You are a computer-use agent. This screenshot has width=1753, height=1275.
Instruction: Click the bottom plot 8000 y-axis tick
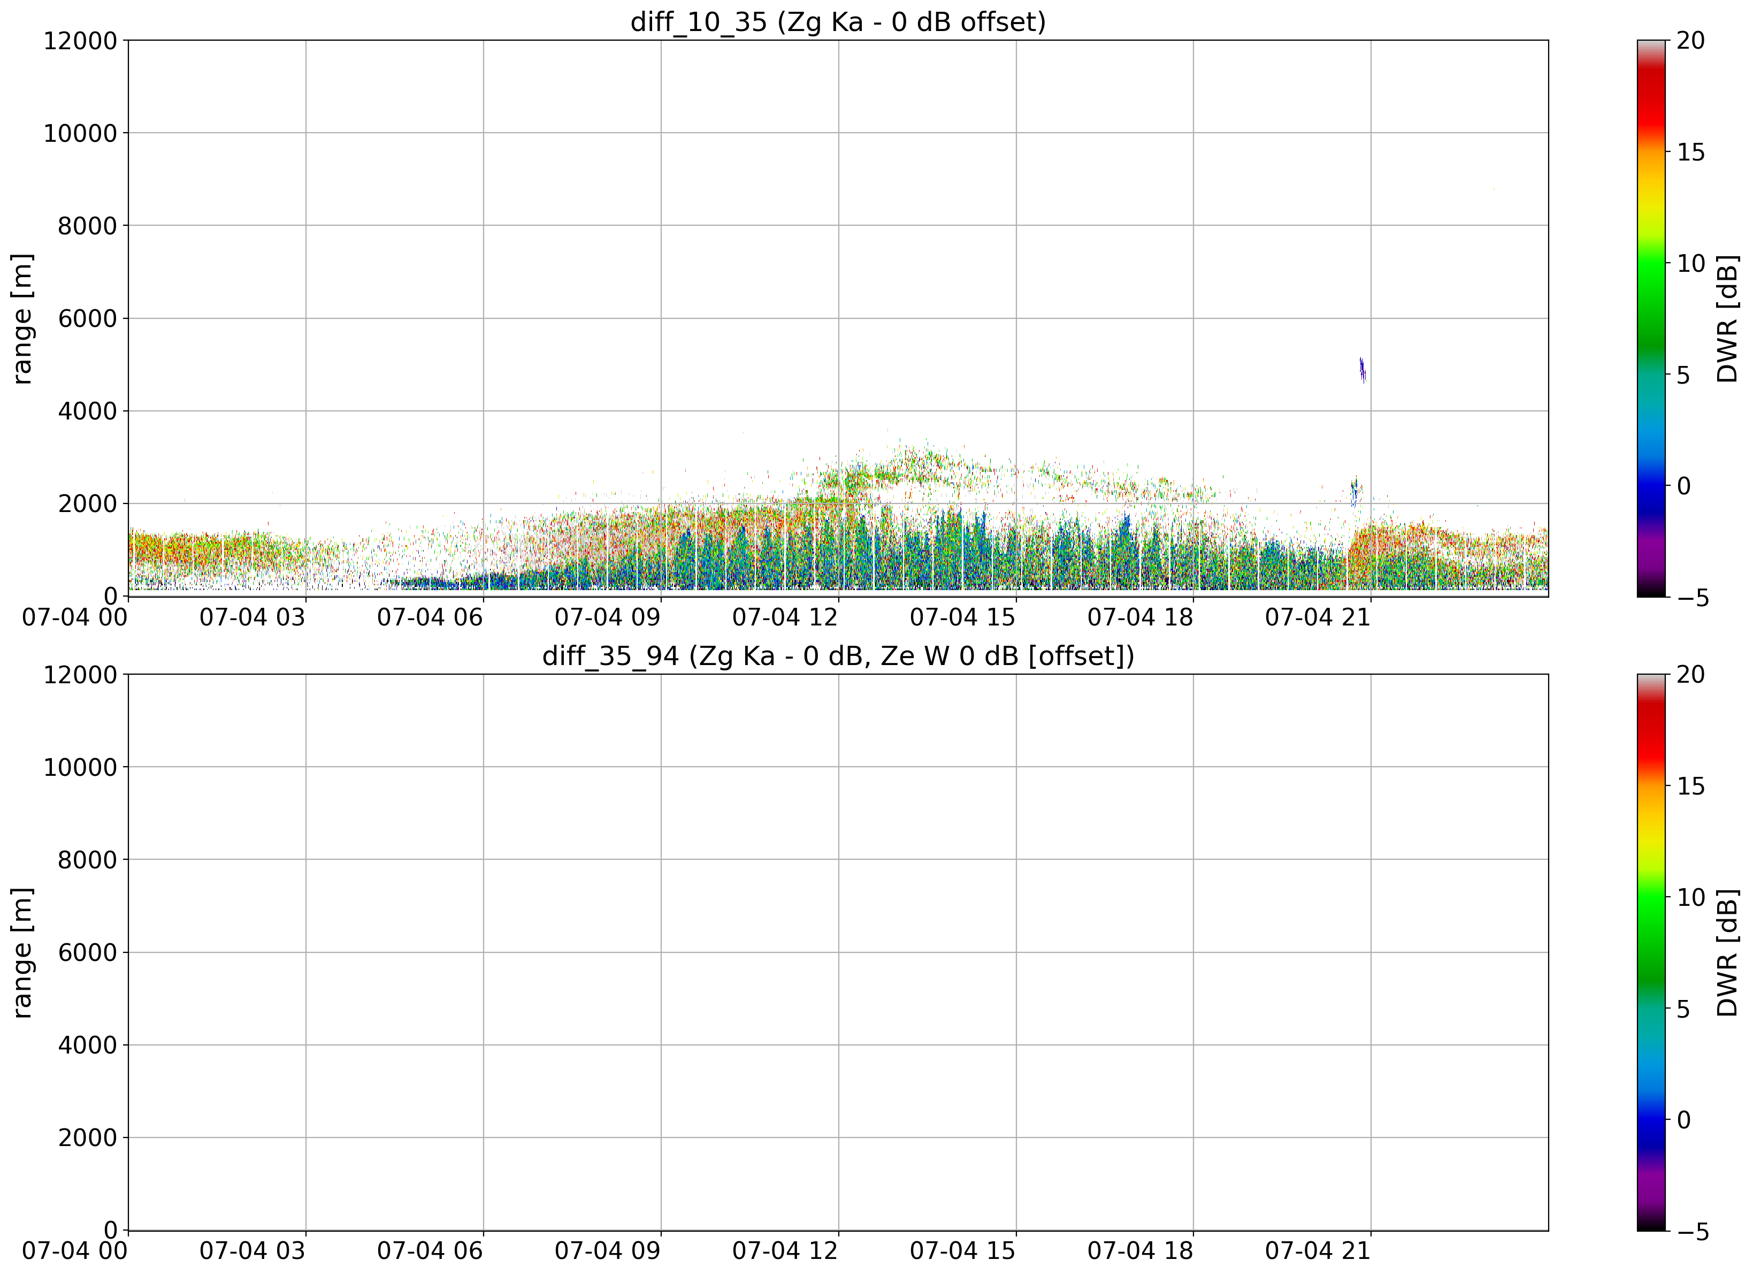pos(88,860)
